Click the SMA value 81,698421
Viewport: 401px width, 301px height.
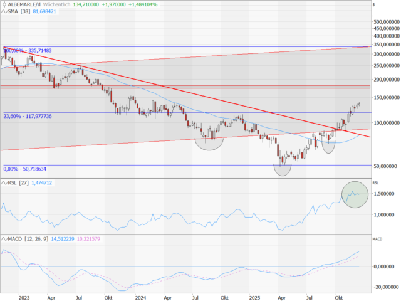(x=44, y=11)
